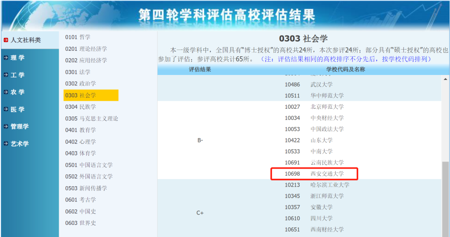Select discipline 0501 中国语言文学

coord(89,165)
